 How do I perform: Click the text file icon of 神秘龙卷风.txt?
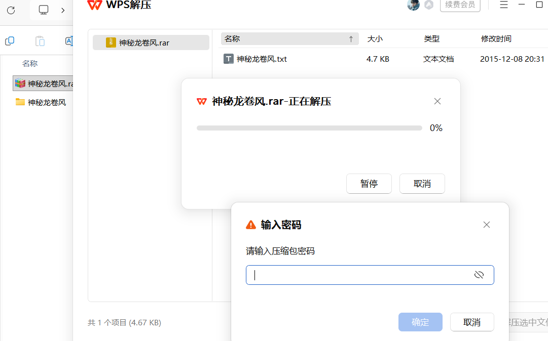tap(228, 59)
